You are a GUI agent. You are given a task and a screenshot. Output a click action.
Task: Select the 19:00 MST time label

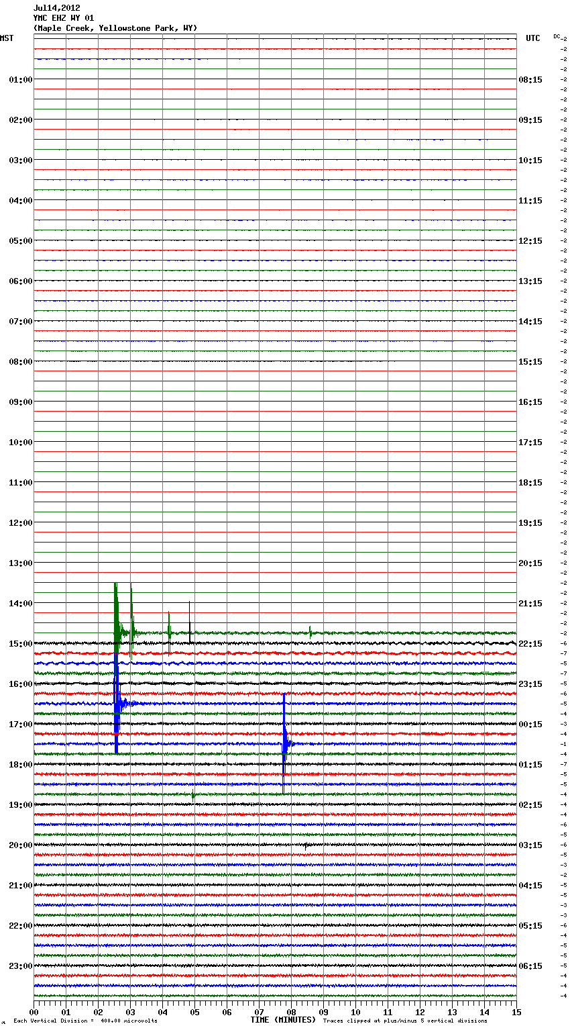pyautogui.click(x=21, y=805)
